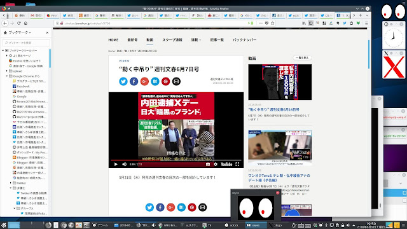Click email share icon below the article
407x229 pixels.
click(x=202, y=207)
